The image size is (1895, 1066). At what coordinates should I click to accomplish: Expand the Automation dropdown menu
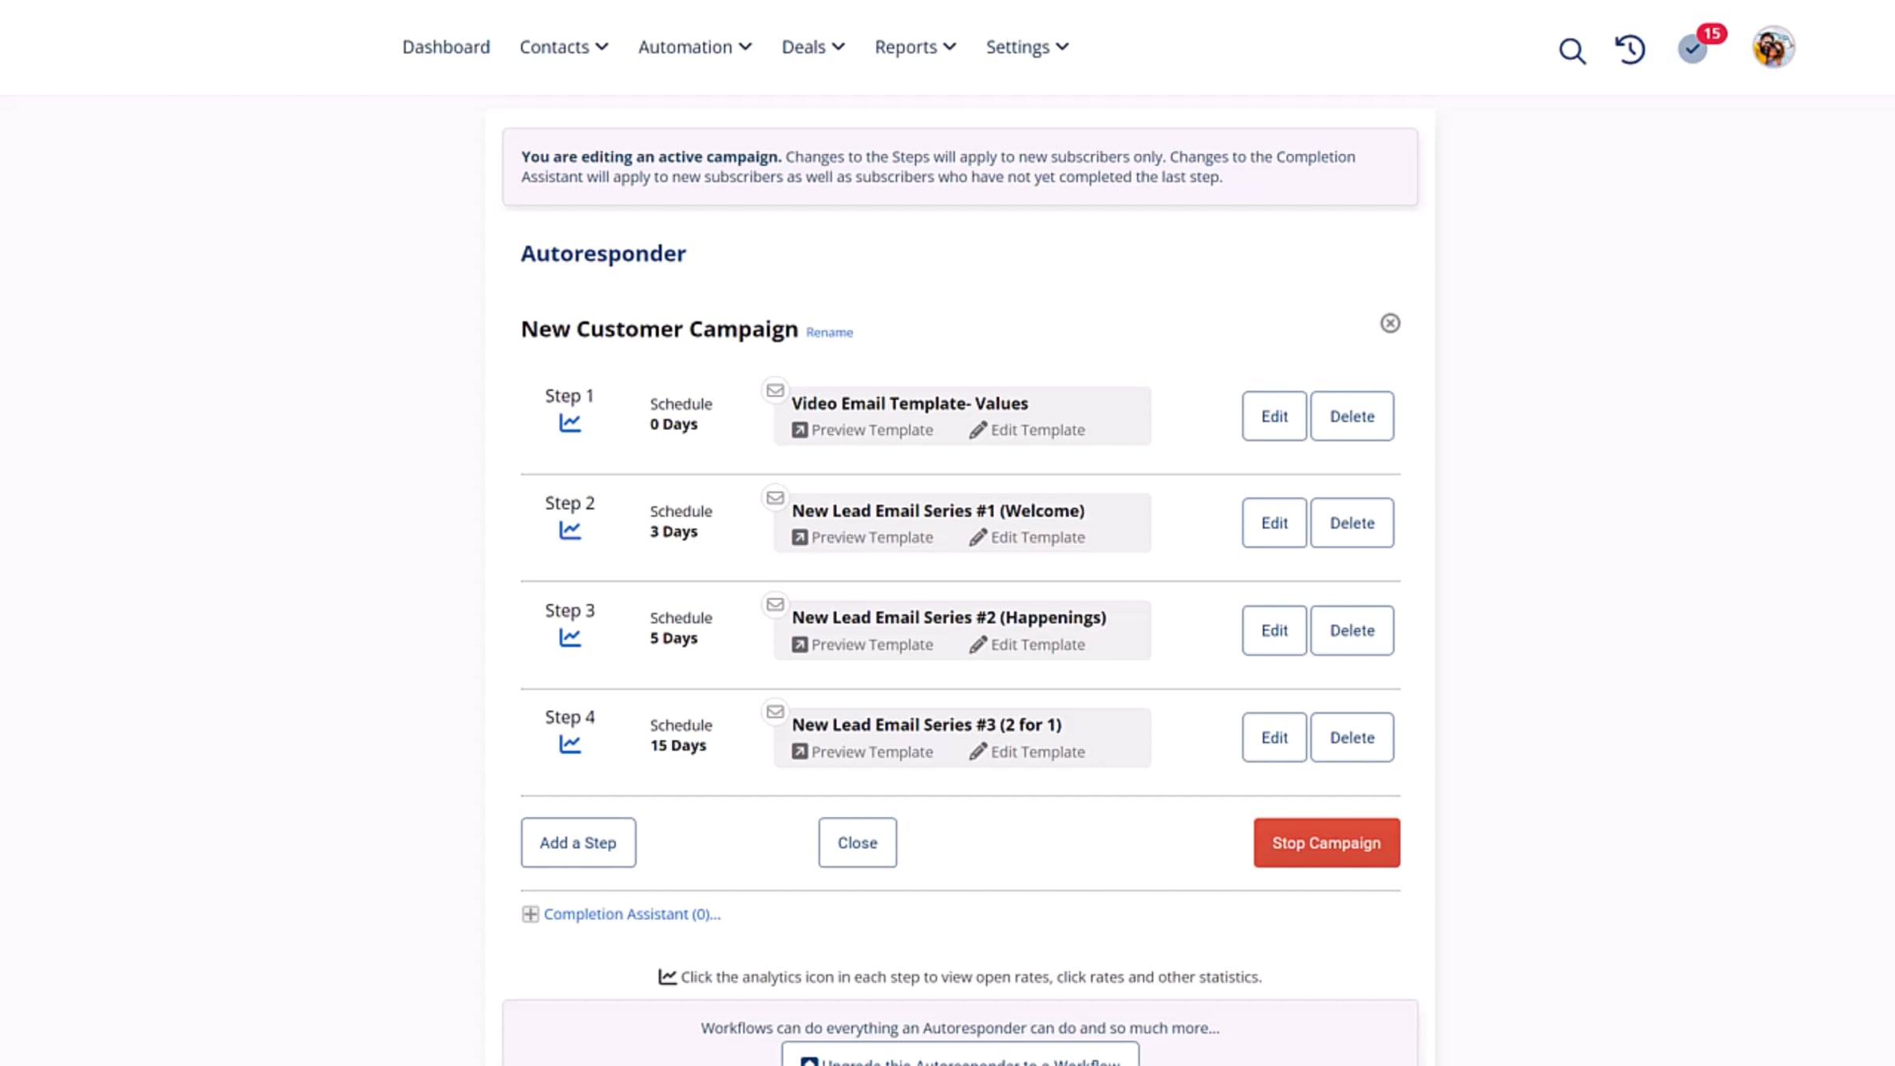(695, 47)
